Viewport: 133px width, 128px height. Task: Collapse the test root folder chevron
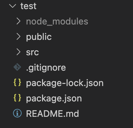[x=13, y=6]
